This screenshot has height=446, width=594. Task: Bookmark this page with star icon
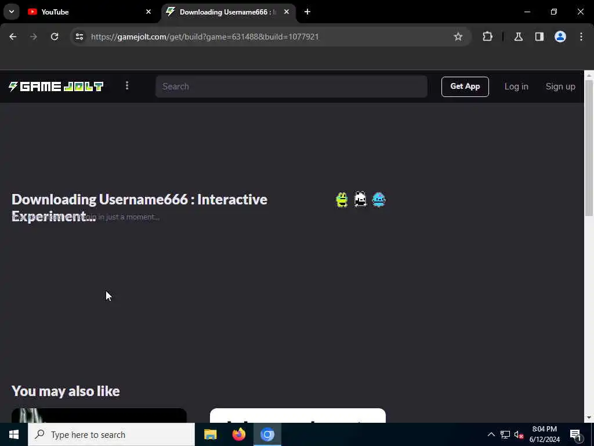point(458,37)
